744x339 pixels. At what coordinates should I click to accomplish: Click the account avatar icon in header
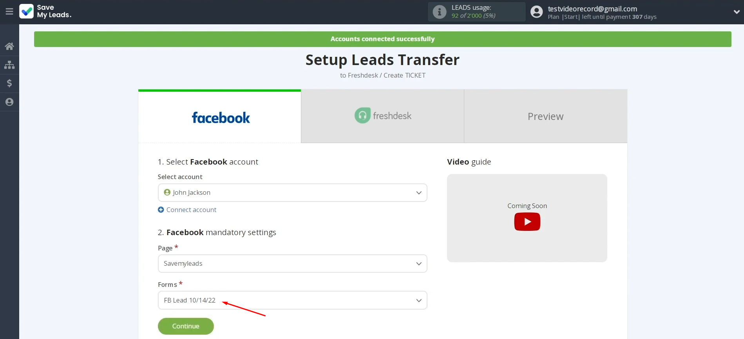pos(537,12)
